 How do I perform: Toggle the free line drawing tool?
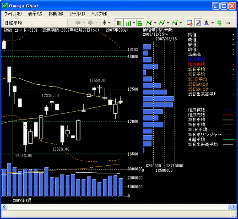[x=198, y=23]
